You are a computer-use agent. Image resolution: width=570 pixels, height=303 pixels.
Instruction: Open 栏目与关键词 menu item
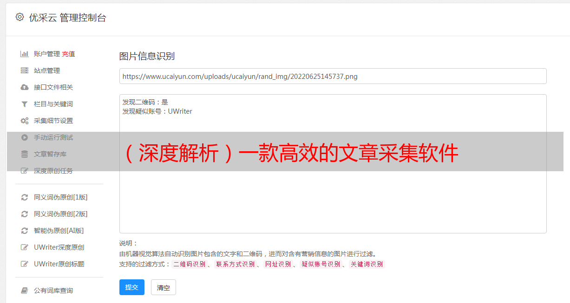[53, 104]
